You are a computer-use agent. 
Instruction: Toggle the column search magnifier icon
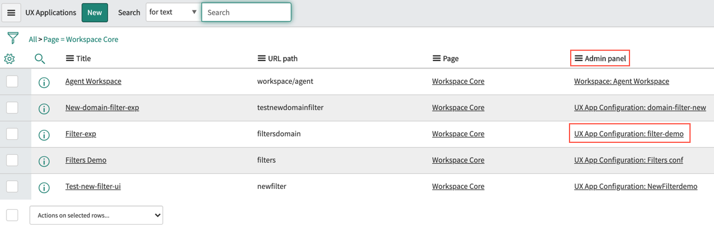point(40,59)
